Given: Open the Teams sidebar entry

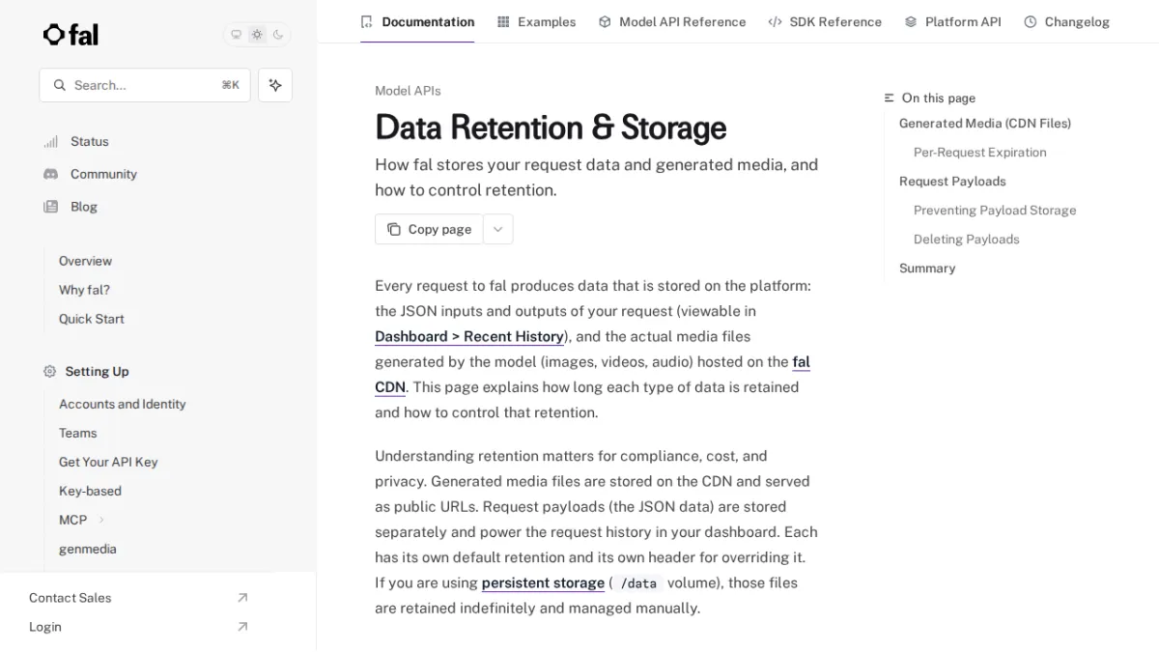Looking at the screenshot, I should (78, 433).
